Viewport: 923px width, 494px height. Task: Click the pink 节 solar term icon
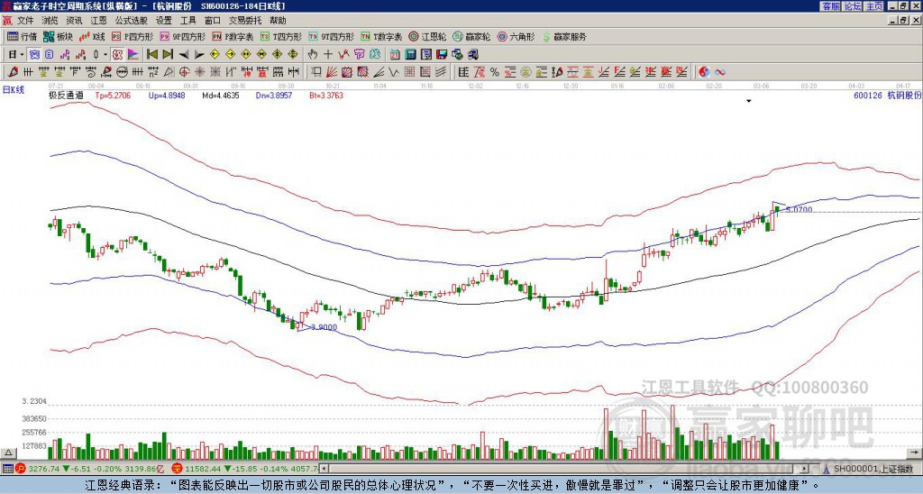click(359, 54)
